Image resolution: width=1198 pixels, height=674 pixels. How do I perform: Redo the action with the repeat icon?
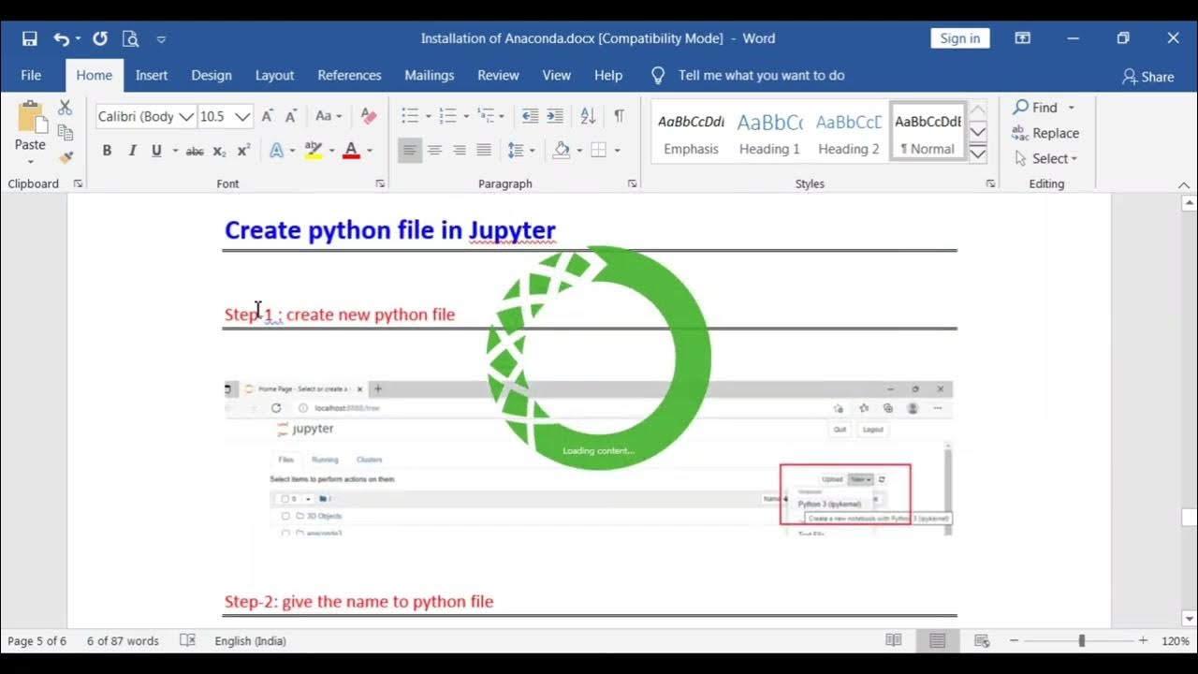click(x=100, y=38)
